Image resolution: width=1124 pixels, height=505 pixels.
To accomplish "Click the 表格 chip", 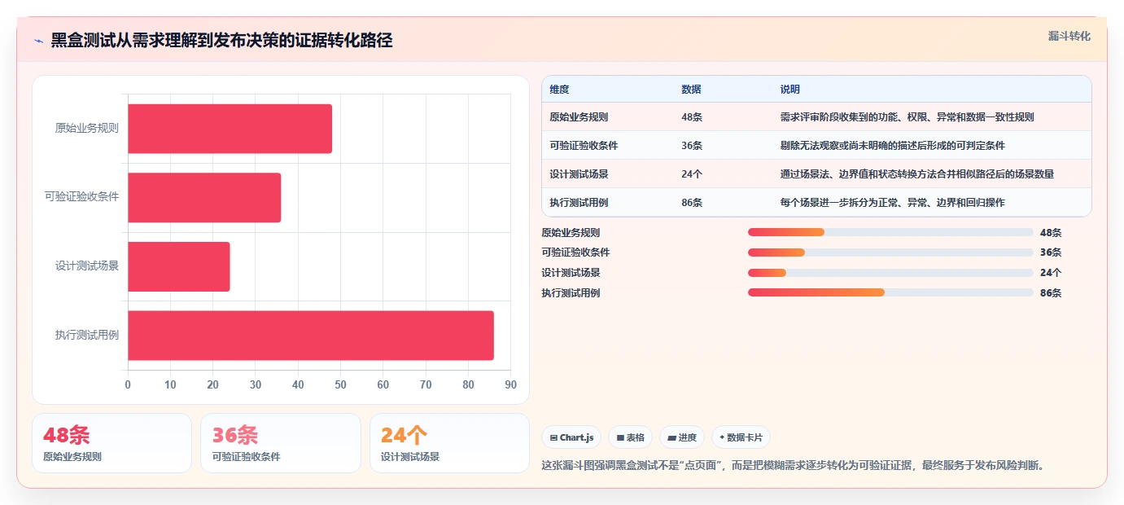I will (x=631, y=437).
